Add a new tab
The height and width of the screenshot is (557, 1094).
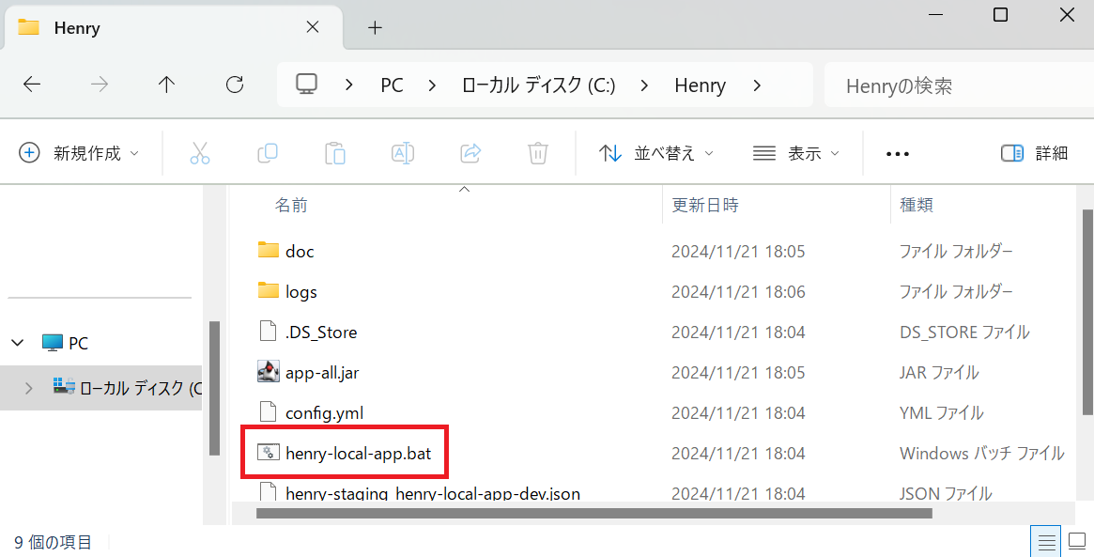tap(375, 28)
